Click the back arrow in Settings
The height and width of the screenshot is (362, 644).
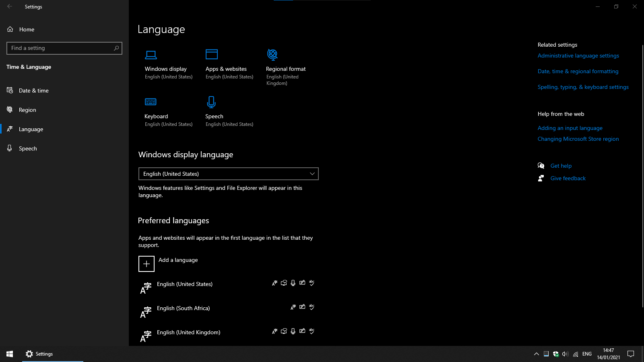10,6
